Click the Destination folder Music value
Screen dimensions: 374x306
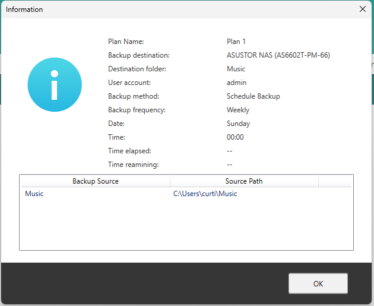click(236, 69)
